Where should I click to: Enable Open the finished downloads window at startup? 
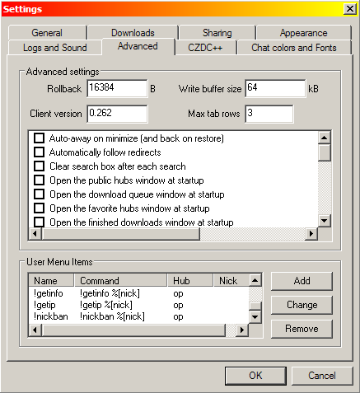[39, 222]
